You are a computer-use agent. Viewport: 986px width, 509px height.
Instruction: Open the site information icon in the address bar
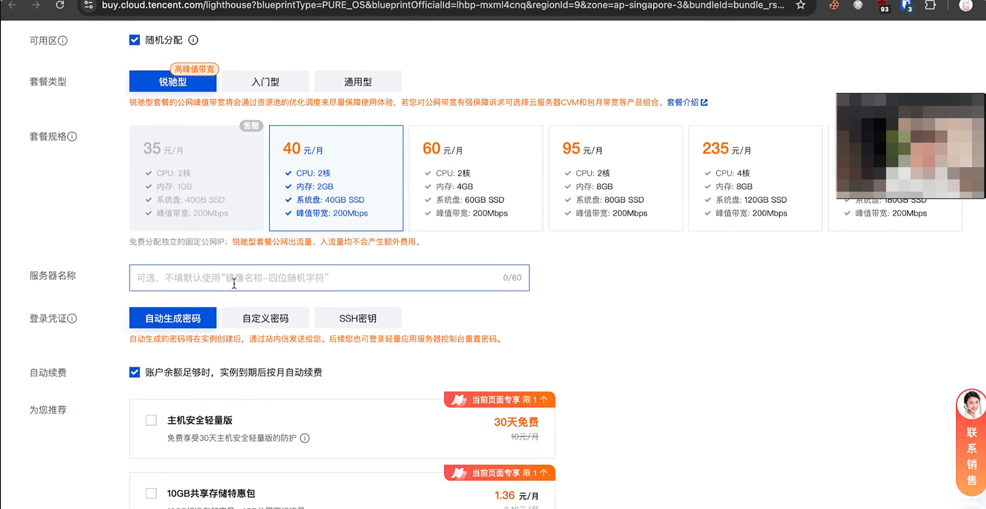[x=89, y=5]
